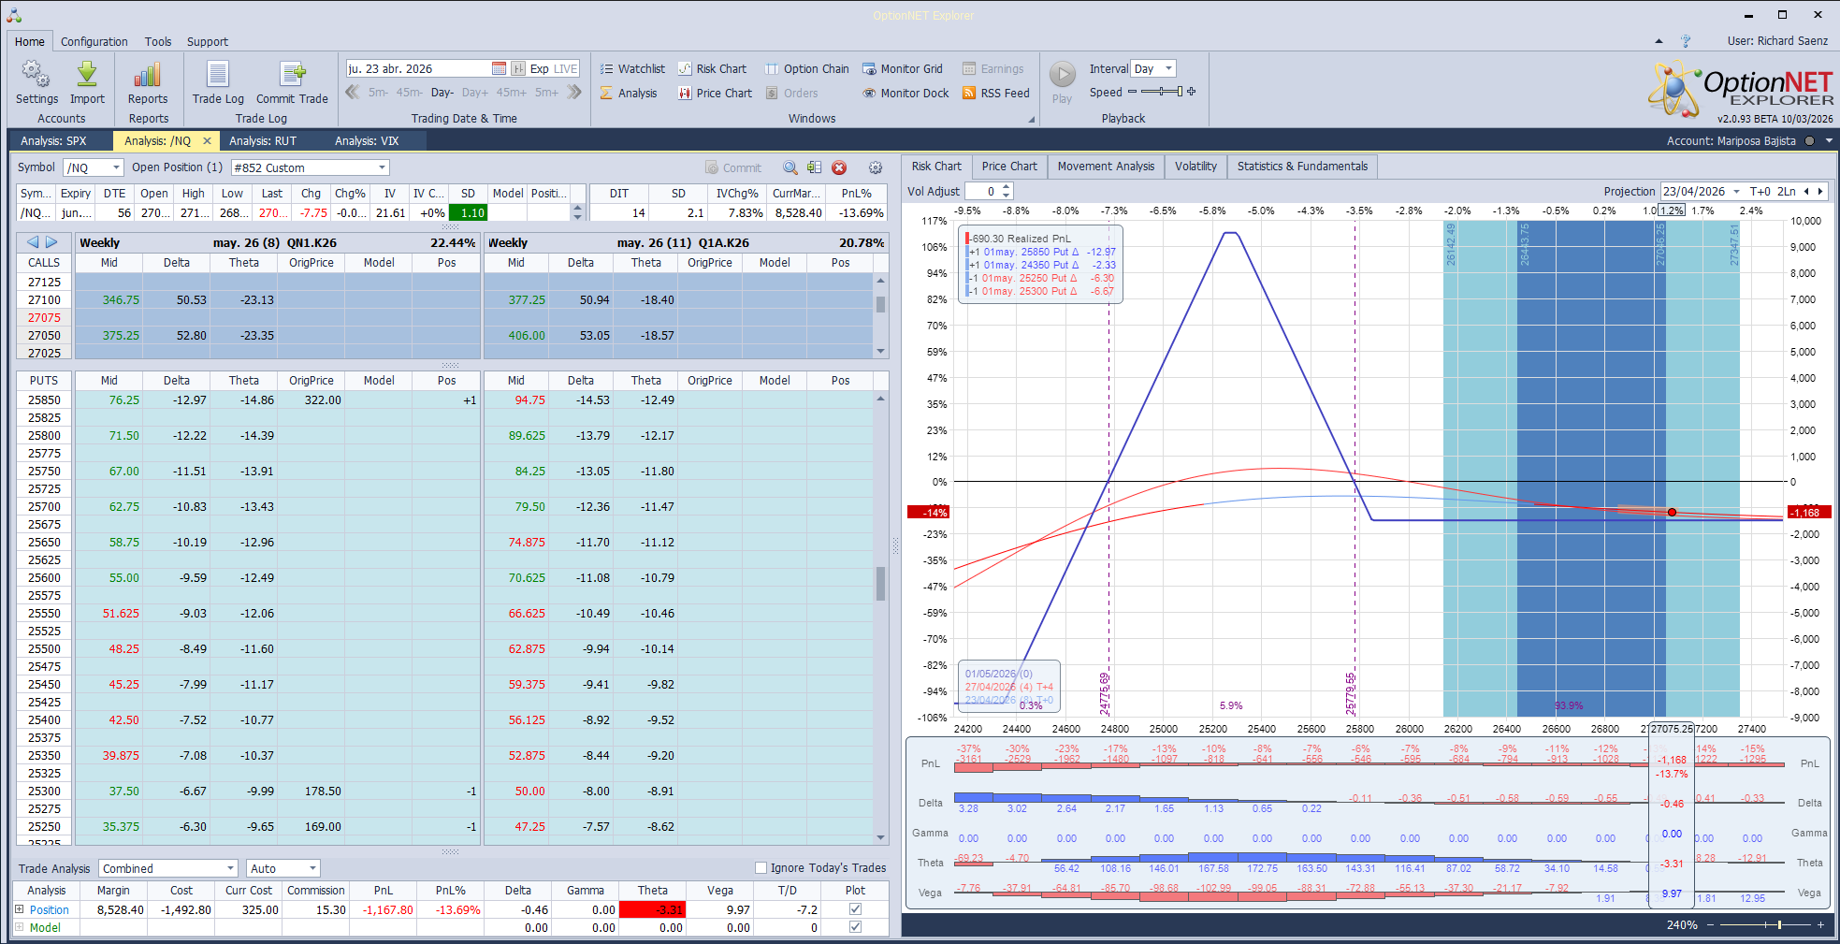The width and height of the screenshot is (1840, 944).
Task: Start playback with the Play button
Action: [x=1062, y=82]
